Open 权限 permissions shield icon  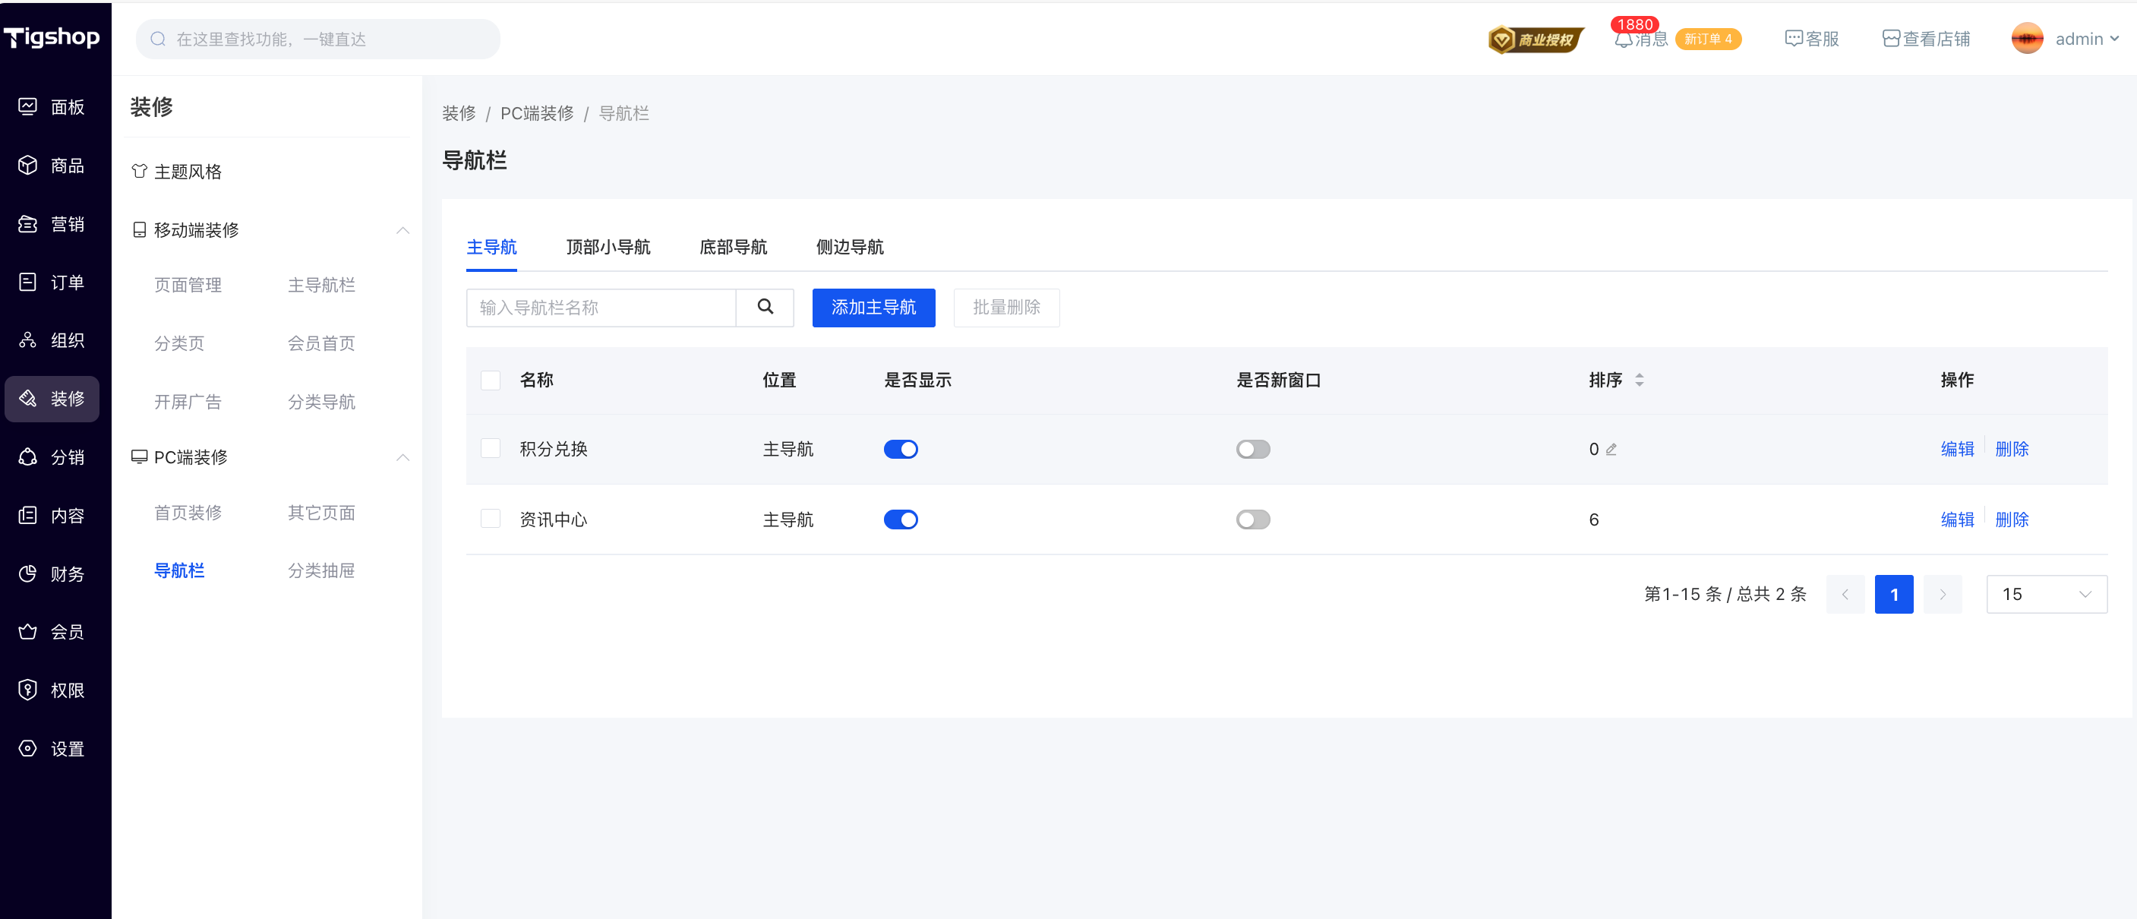click(x=27, y=690)
